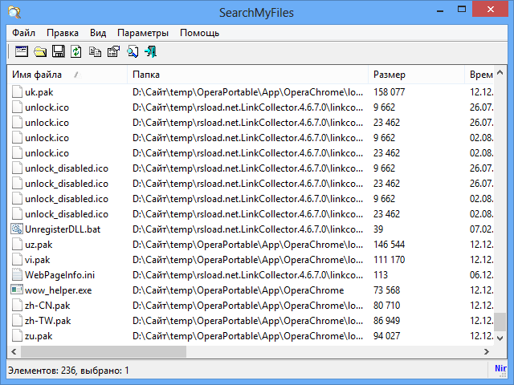Sort by the Имя файла column header
This screenshot has height=385, width=514.
tap(67, 75)
